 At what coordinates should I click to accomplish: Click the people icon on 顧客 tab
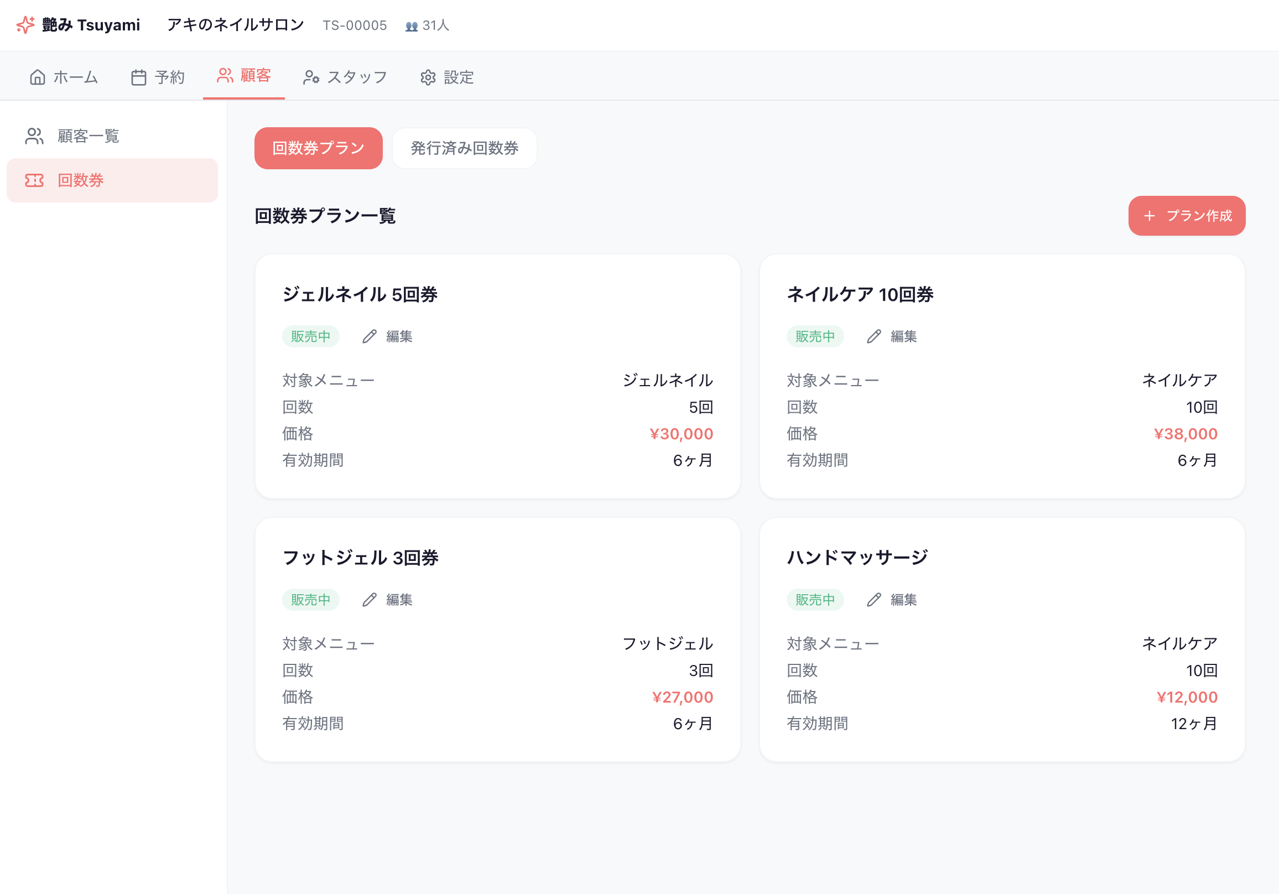click(225, 75)
